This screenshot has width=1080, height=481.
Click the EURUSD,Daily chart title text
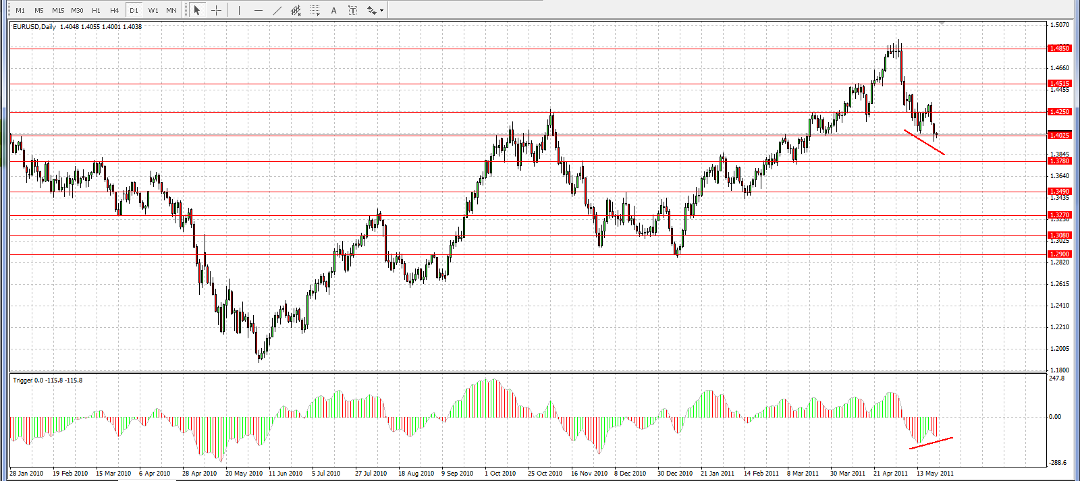tap(34, 27)
